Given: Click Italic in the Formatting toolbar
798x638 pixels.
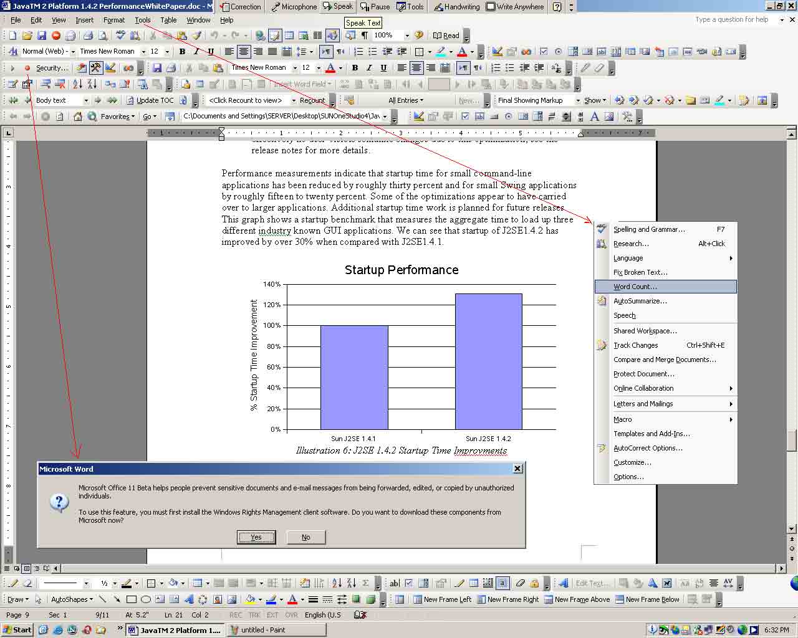Looking at the screenshot, I should click(x=196, y=51).
